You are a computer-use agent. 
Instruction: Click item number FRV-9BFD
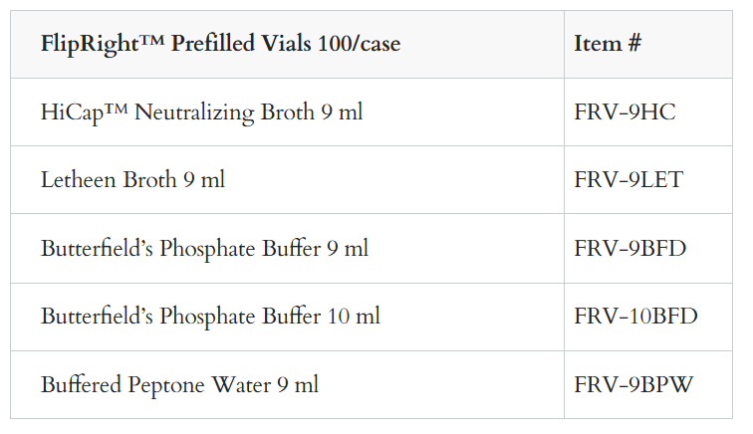pos(630,249)
